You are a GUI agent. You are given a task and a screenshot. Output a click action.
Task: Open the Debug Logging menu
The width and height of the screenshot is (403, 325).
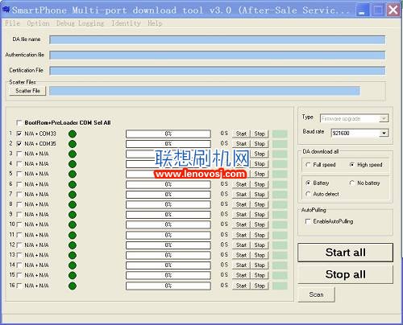coord(80,23)
